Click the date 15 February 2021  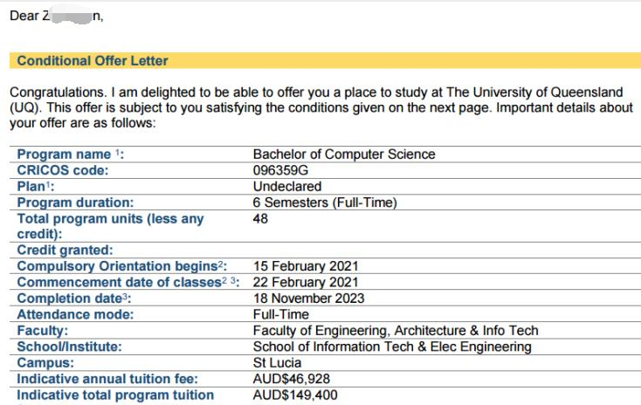tap(306, 266)
